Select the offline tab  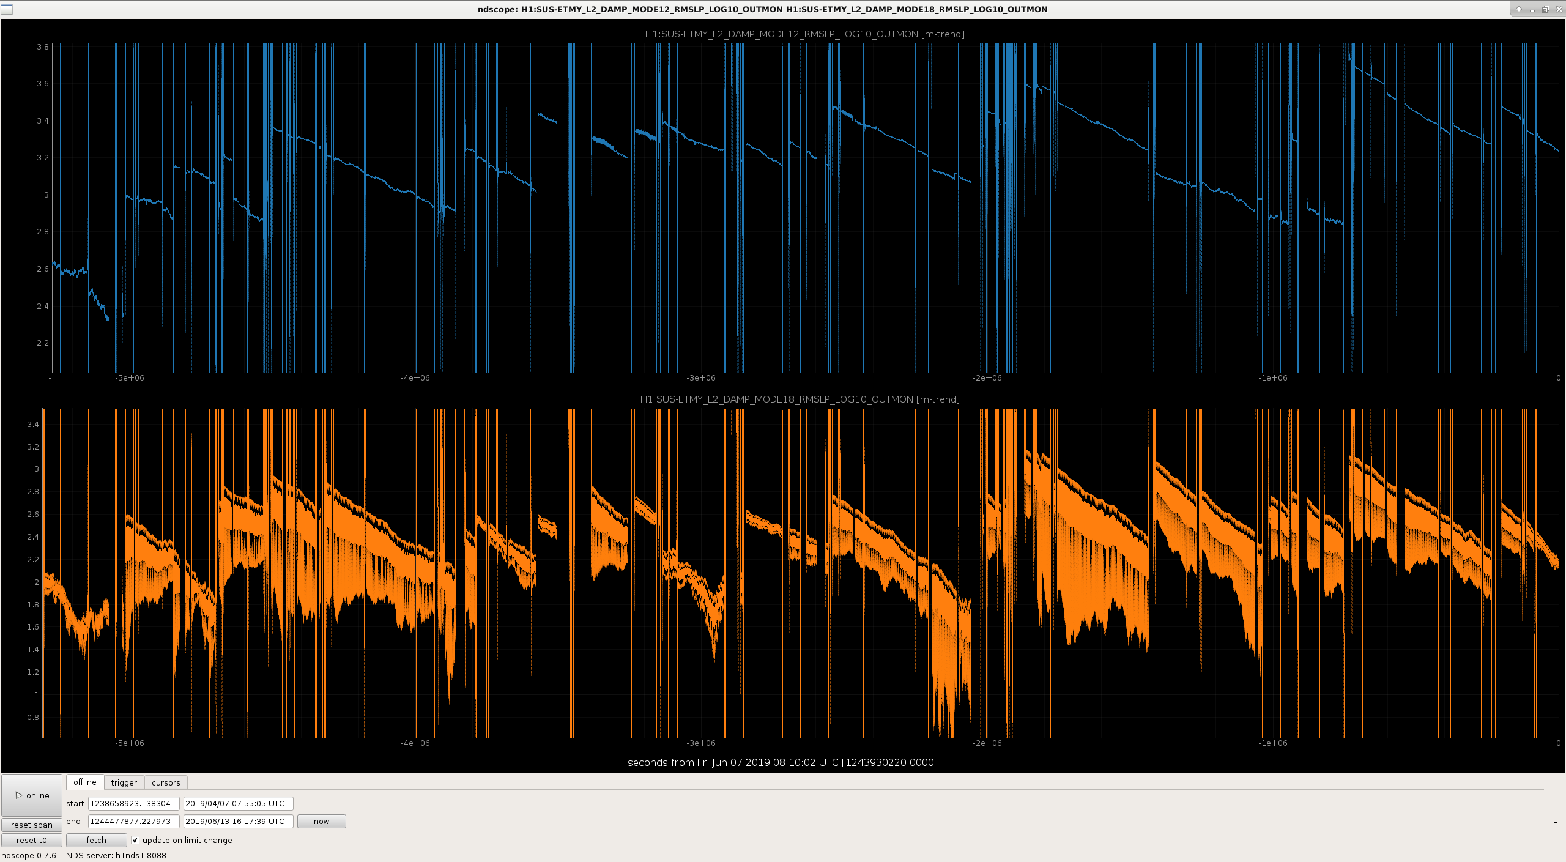[85, 782]
